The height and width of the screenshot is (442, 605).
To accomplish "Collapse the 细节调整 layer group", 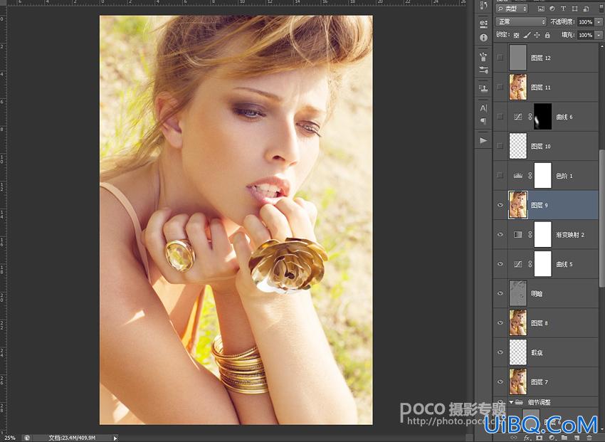I will point(511,402).
